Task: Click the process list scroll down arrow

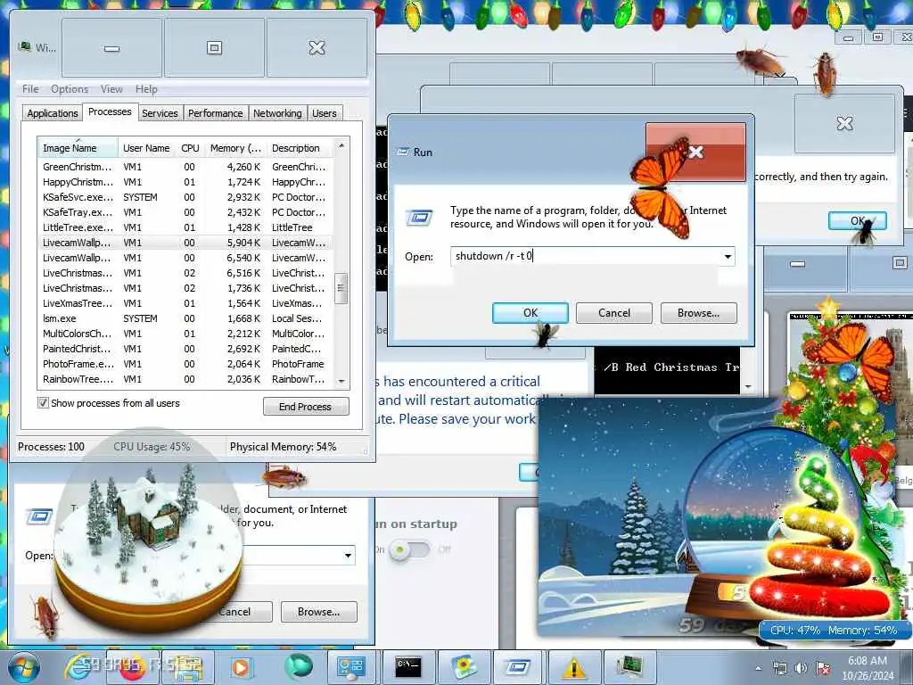Action: [341, 382]
